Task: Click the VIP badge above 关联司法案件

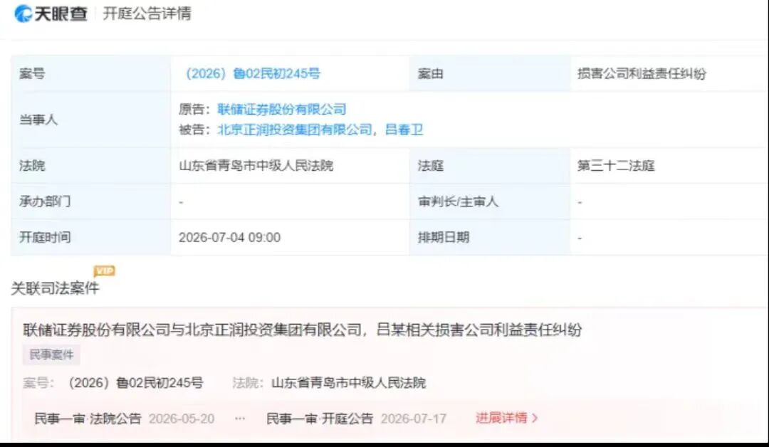Action: pos(105,271)
